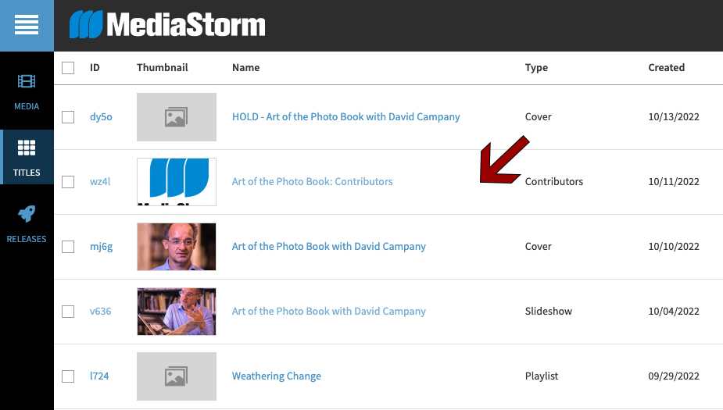The width and height of the screenshot is (723, 410).
Task: Click the David Campany portrait thumbnail for mj6g
Action: [176, 247]
